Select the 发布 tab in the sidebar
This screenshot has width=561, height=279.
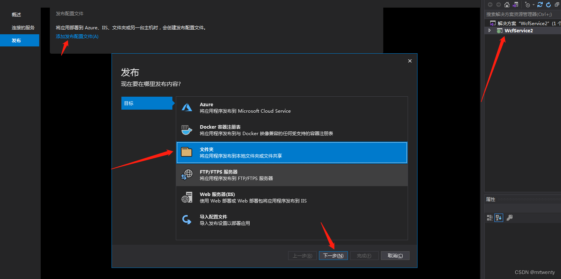coord(19,40)
